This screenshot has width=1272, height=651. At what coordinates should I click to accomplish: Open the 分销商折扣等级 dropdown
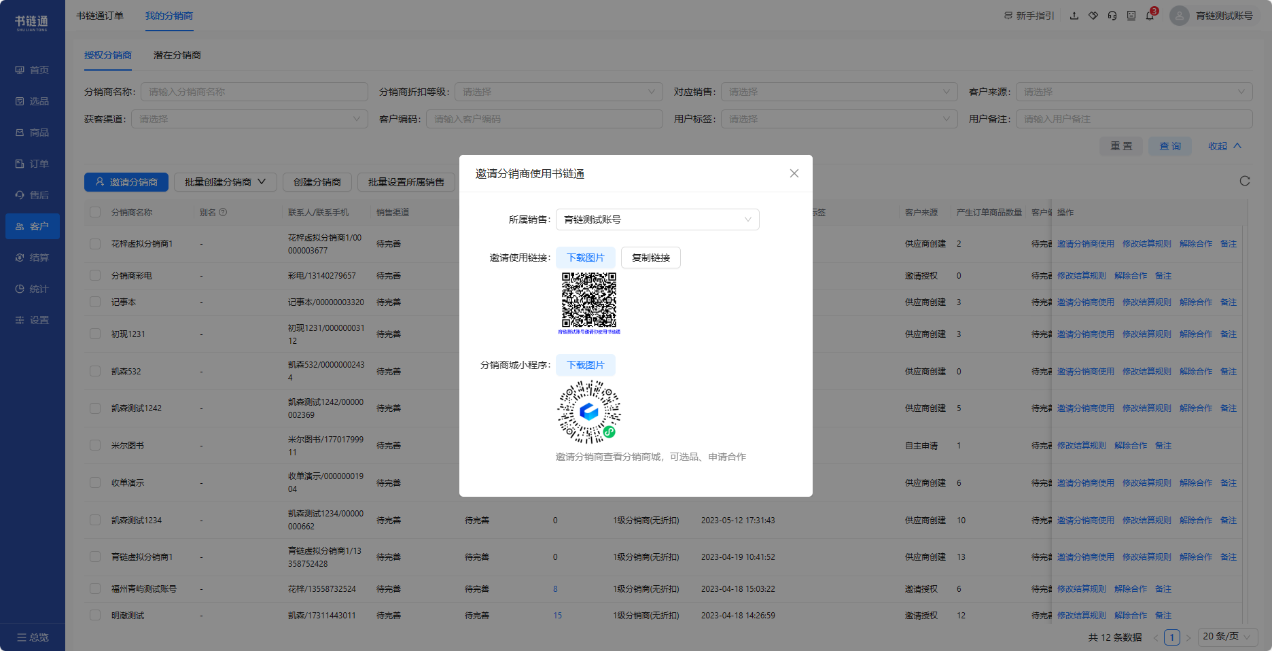[559, 92]
